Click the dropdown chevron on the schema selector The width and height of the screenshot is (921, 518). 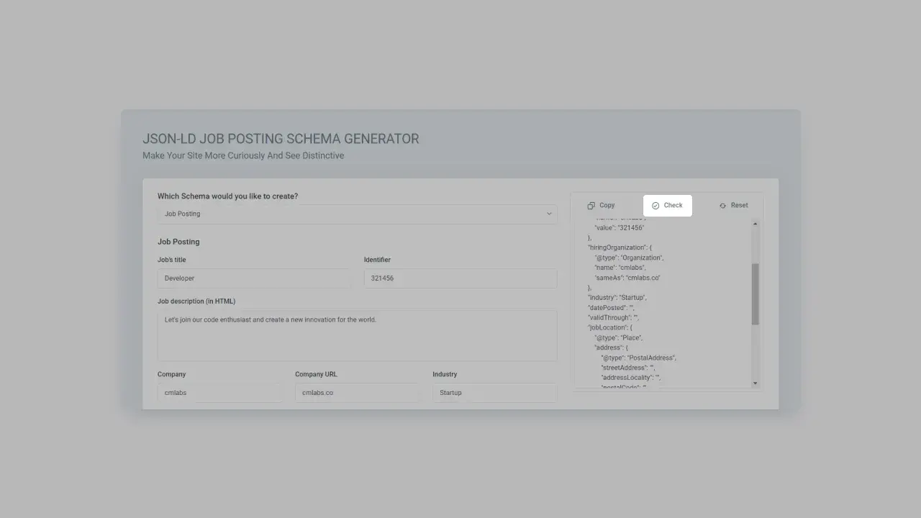(548, 214)
